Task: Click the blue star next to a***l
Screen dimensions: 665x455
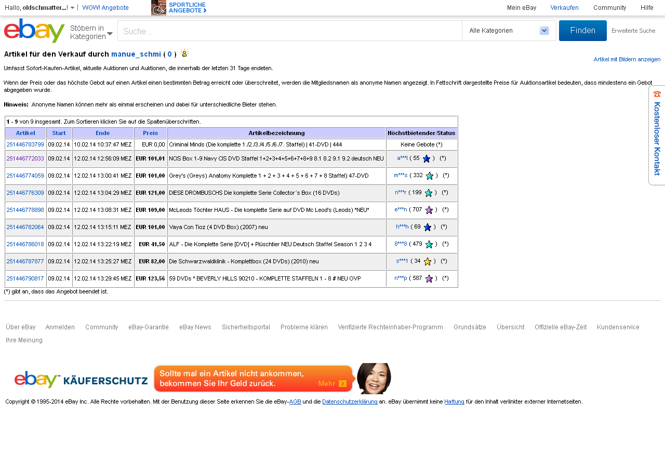Action: tap(427, 158)
